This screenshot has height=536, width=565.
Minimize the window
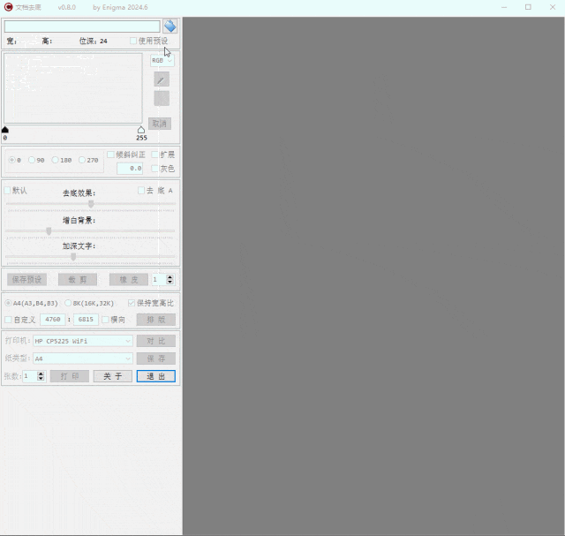tap(504, 7)
